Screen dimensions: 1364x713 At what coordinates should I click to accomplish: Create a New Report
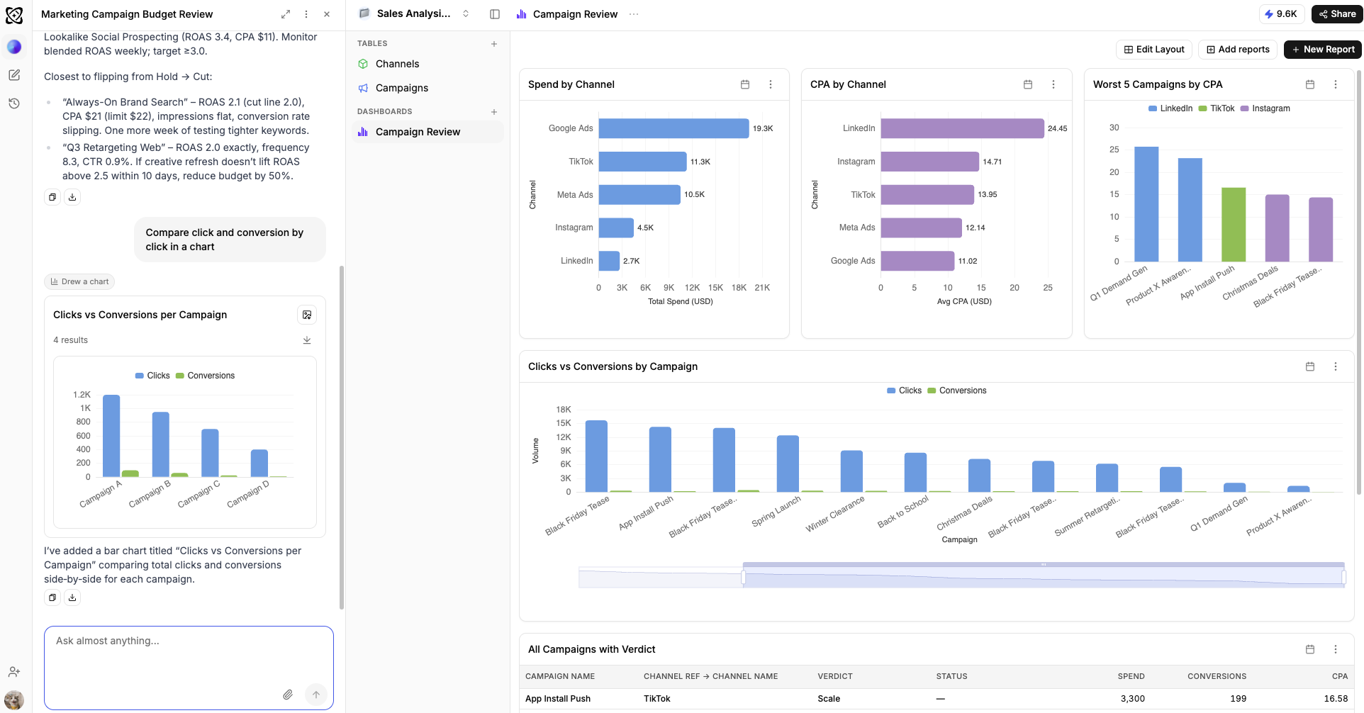click(1323, 50)
